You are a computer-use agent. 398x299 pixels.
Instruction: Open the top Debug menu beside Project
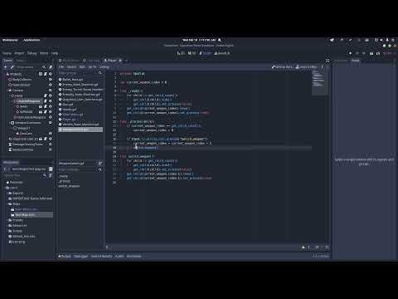(32, 53)
